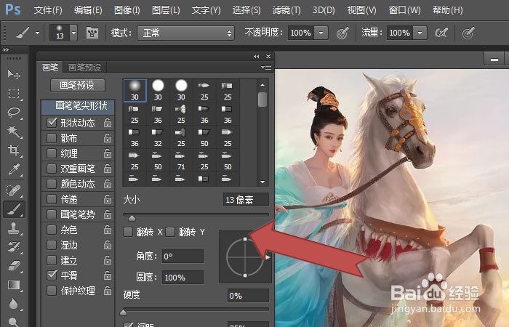509x327 pixels.
Task: Lock Color Dynamics (颜色动态) settings
Action: (x=108, y=184)
